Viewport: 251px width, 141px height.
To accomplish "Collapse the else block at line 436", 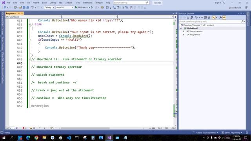I will 30,24.
